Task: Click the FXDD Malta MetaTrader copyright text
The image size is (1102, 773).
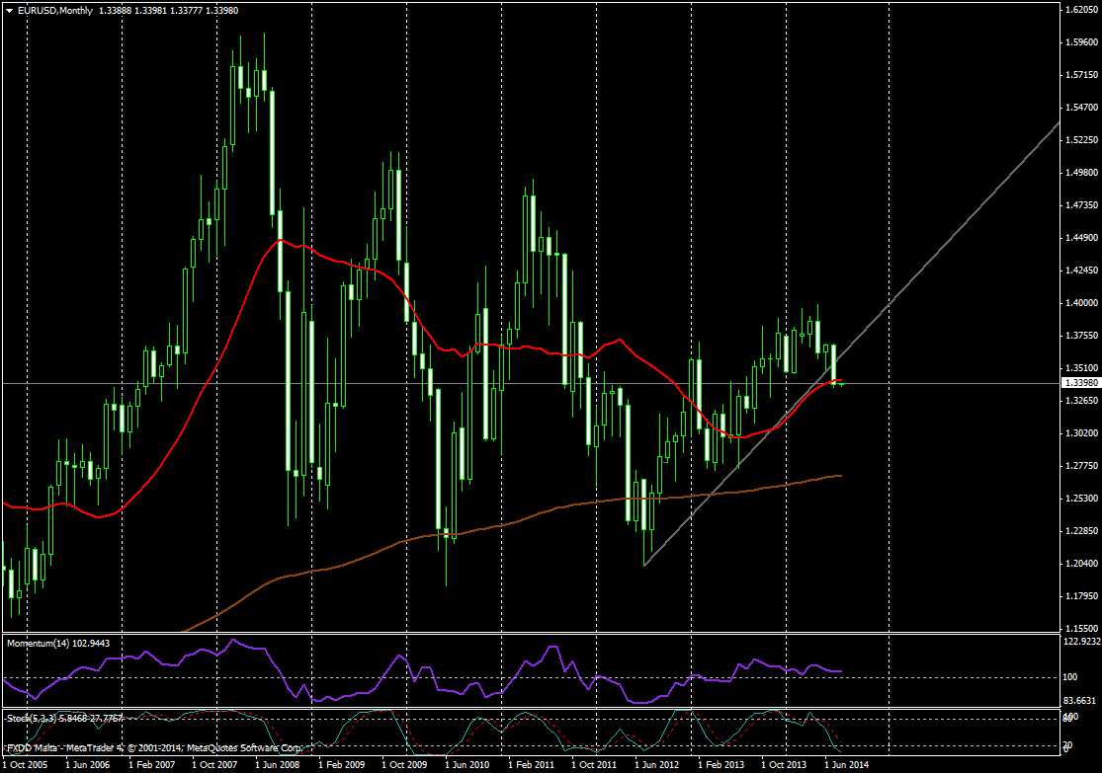Action: (152, 747)
